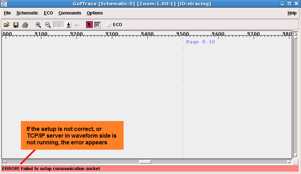Zoom out with the magnifier minus icon
The height and width of the screenshot is (174, 301).
click(48, 25)
